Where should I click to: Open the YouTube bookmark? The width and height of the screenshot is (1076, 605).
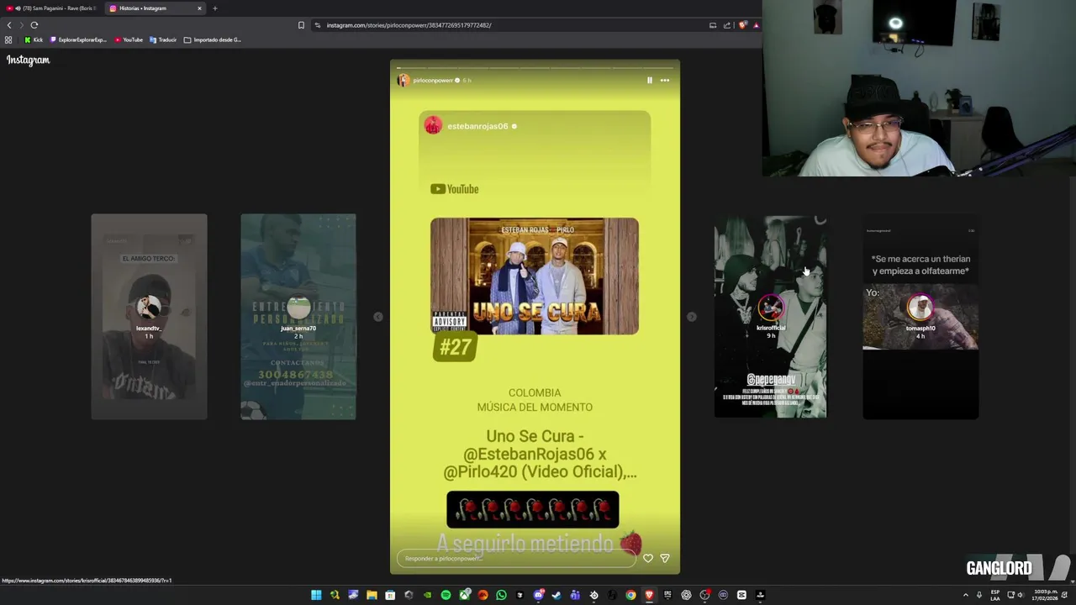tap(129, 39)
